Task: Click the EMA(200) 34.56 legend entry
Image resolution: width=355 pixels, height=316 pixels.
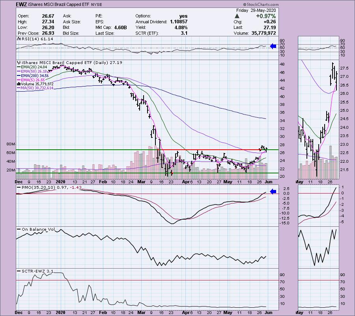Action: (x=33, y=76)
